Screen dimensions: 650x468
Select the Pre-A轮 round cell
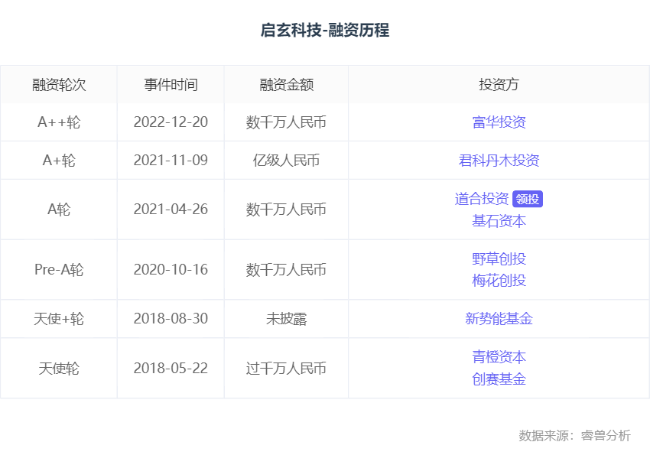59,270
